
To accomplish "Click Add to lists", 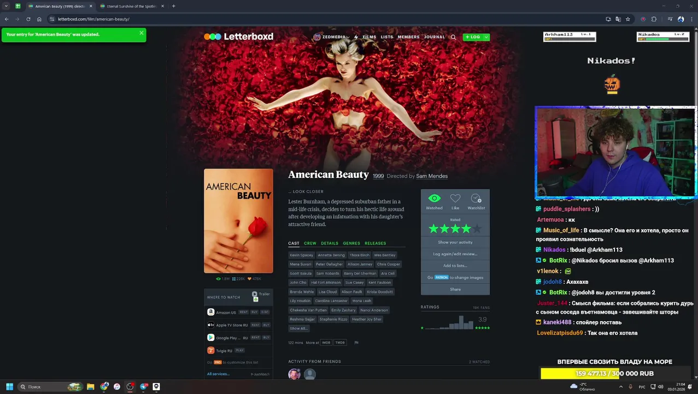I will click(x=455, y=266).
